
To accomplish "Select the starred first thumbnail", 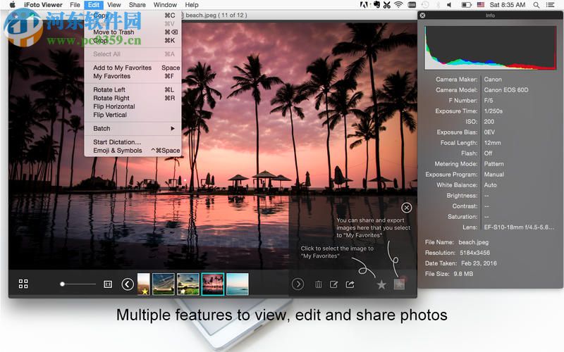I will pyautogui.click(x=144, y=284).
